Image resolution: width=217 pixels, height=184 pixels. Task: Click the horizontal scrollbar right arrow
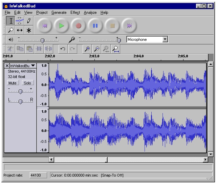click(205, 160)
